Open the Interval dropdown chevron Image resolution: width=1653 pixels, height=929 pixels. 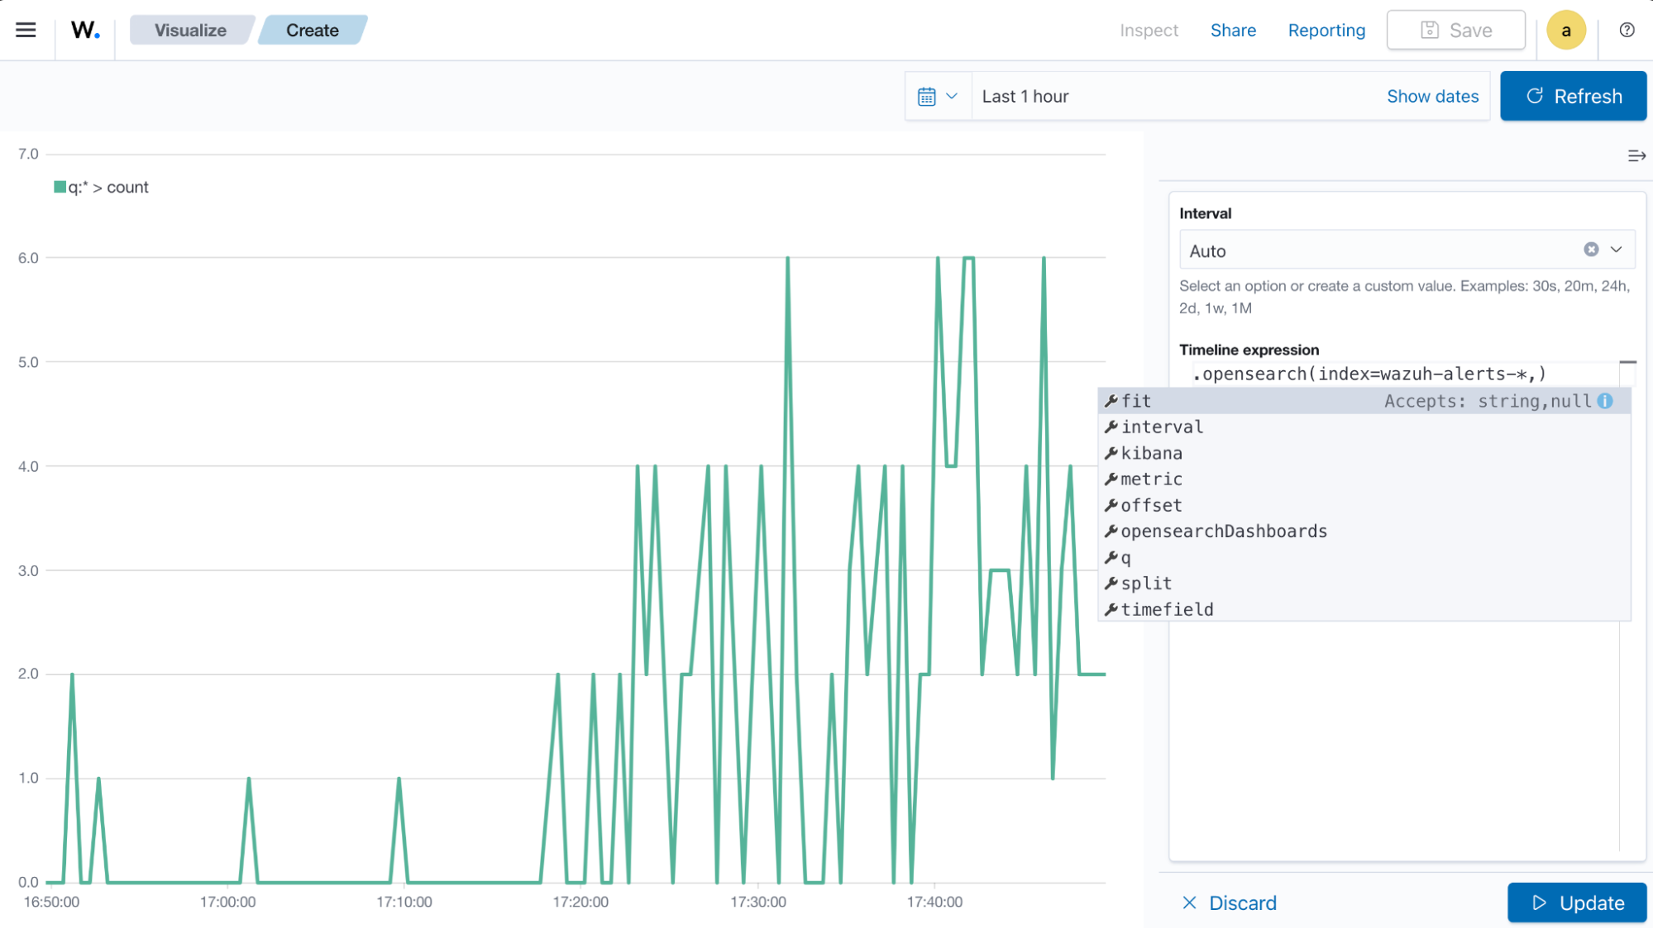point(1615,249)
